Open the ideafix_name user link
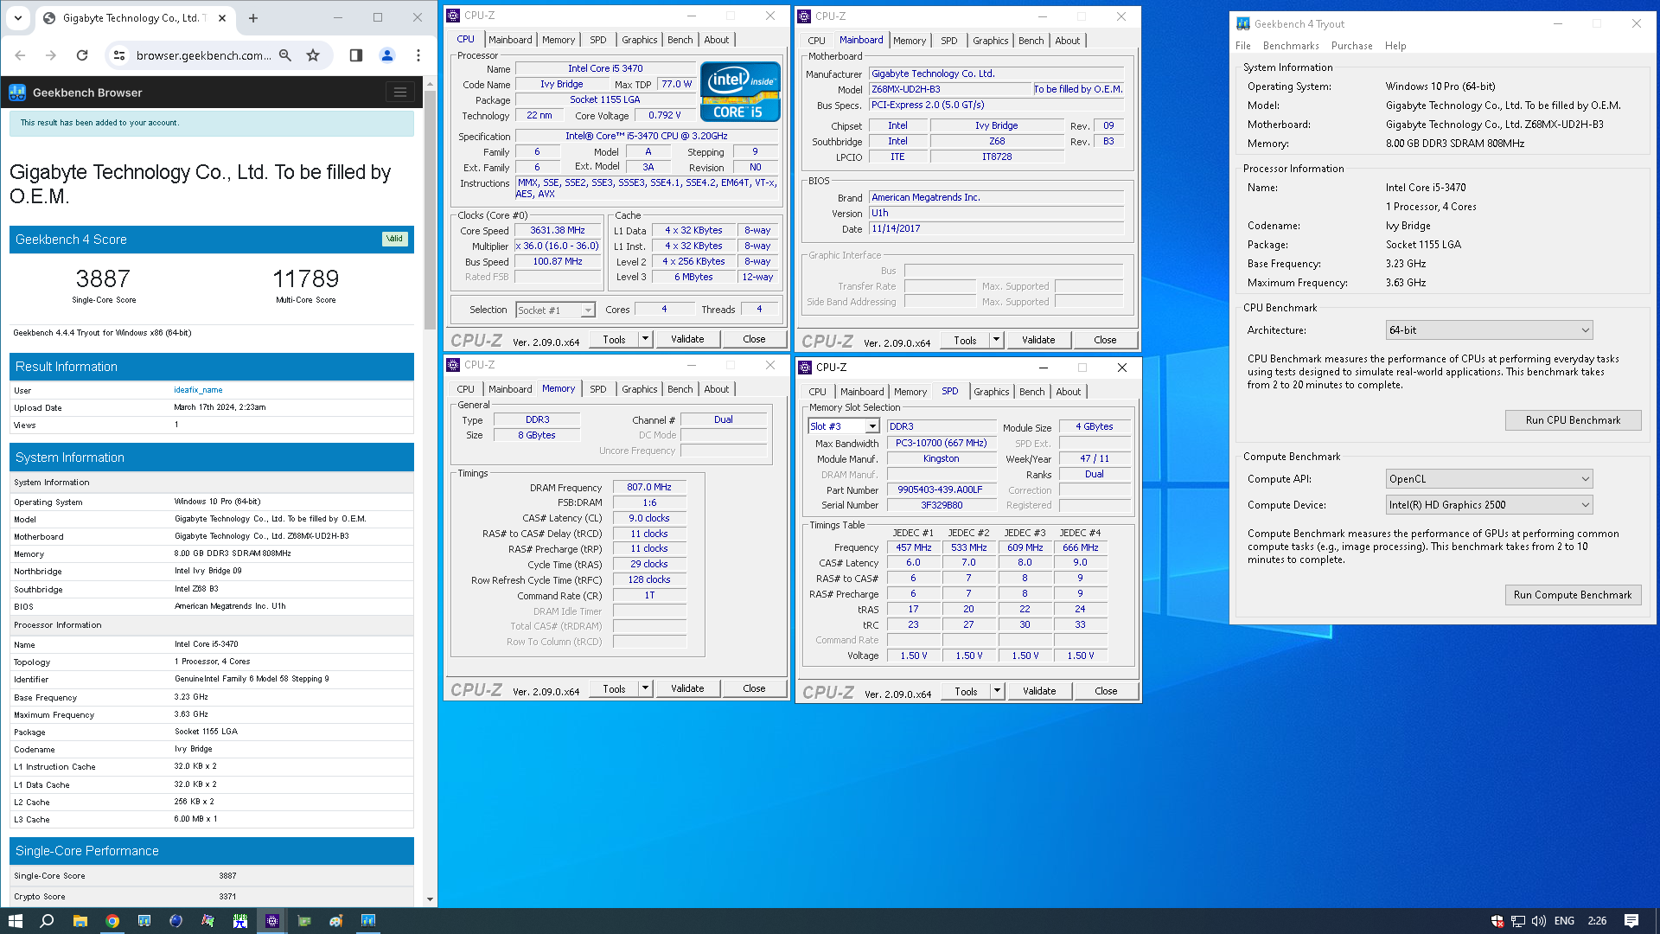 (198, 390)
